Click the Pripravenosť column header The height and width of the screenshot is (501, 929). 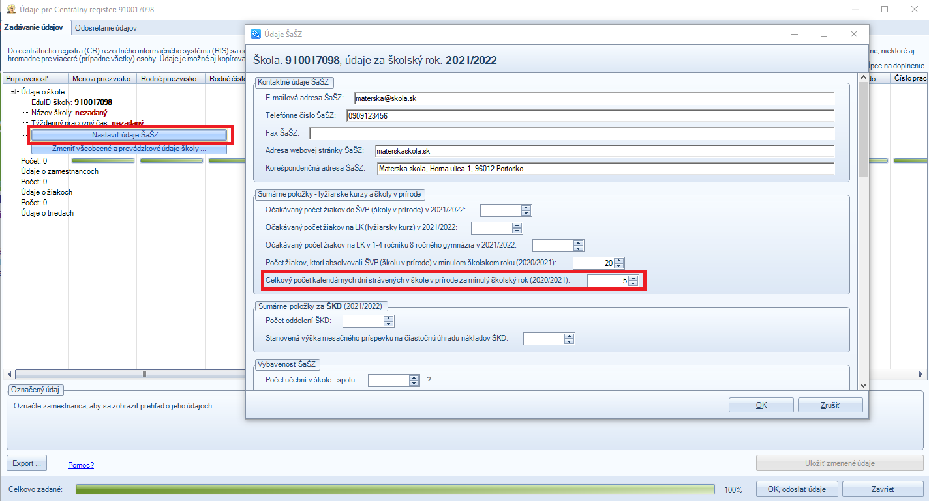tap(35, 79)
